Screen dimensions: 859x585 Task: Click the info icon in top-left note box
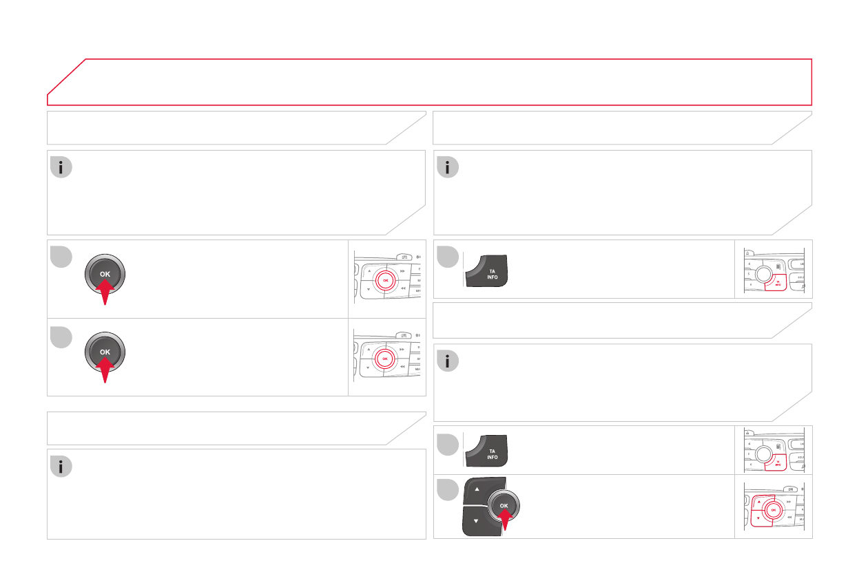[x=61, y=167]
